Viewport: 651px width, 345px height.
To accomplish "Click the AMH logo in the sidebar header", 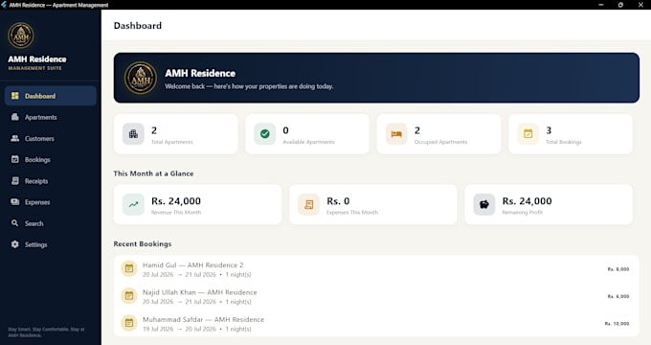I will click(21, 35).
